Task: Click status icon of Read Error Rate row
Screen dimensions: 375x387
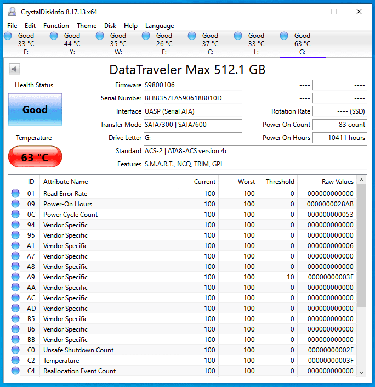Action: click(15, 193)
